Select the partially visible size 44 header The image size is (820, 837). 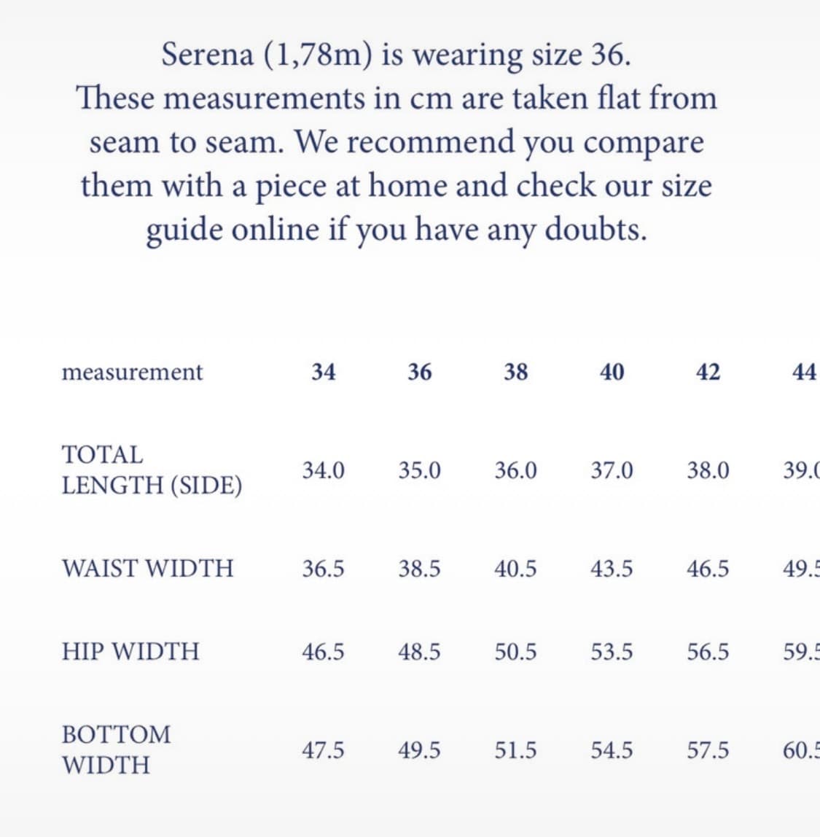(804, 372)
